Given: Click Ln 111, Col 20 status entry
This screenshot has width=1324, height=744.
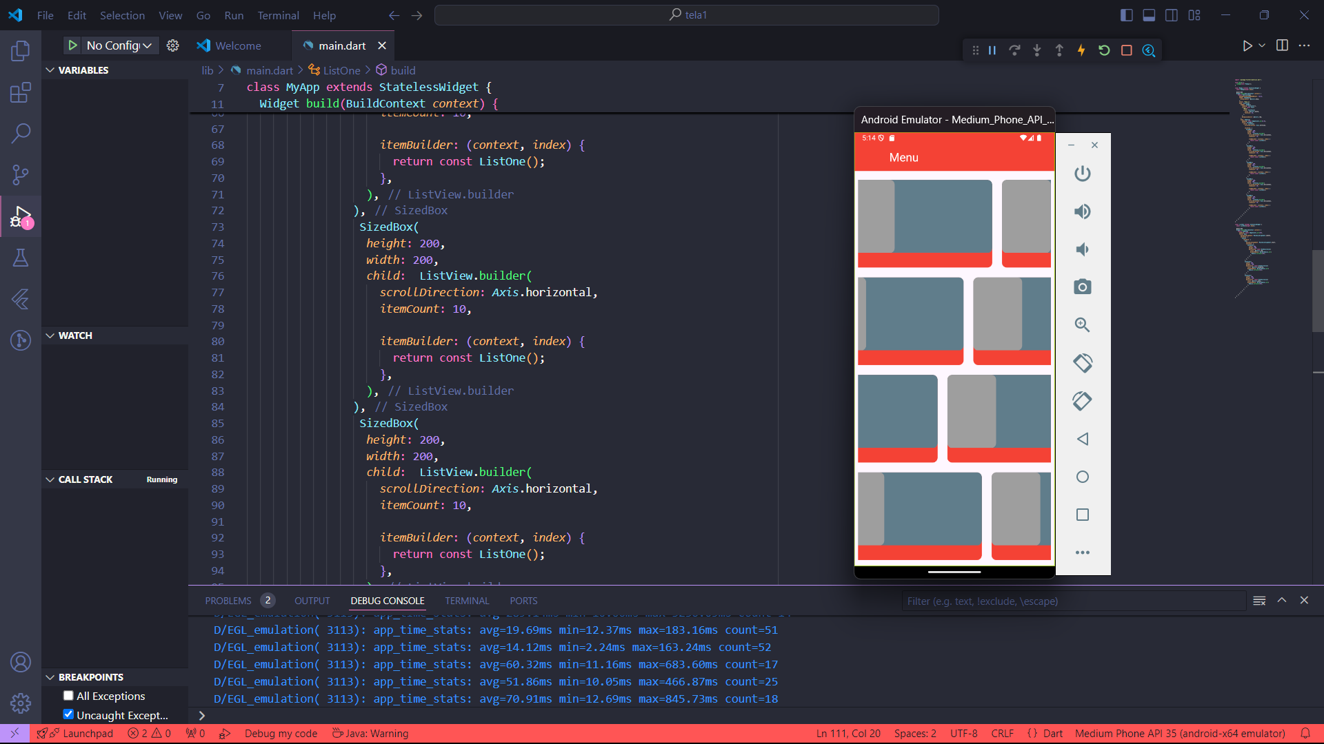Looking at the screenshot, I should [x=848, y=734].
